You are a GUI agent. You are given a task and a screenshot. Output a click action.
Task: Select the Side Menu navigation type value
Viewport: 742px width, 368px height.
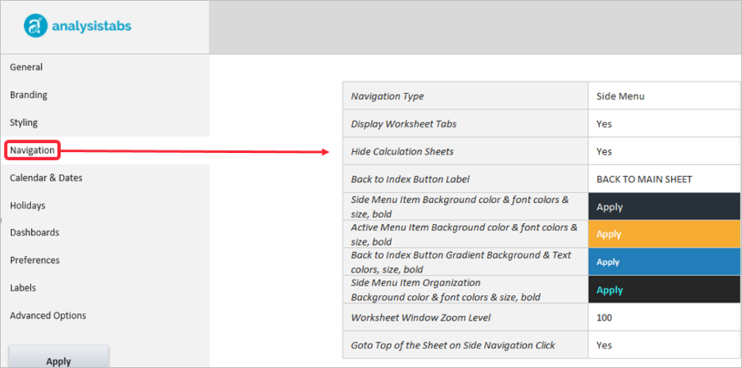coord(664,96)
